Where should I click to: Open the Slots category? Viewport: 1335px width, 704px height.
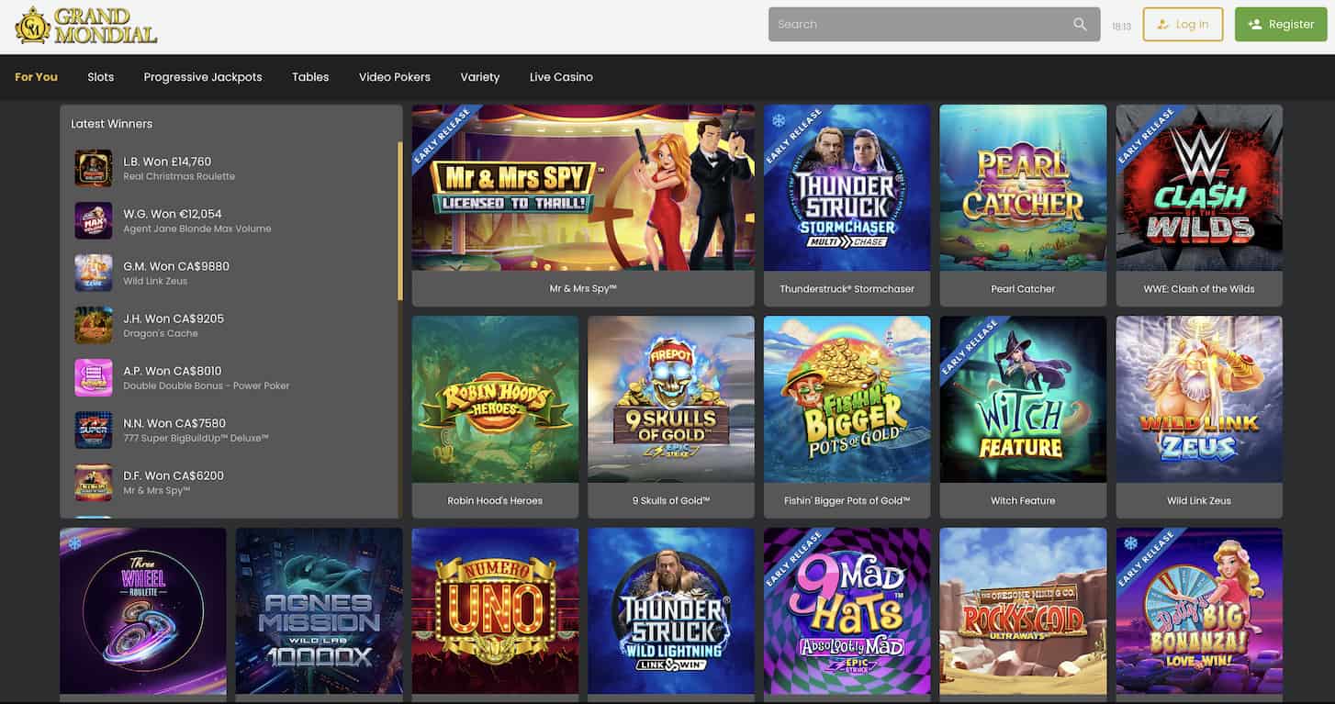(101, 77)
